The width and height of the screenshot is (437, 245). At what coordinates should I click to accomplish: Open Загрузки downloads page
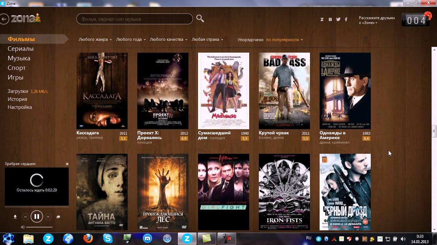[x=18, y=91]
